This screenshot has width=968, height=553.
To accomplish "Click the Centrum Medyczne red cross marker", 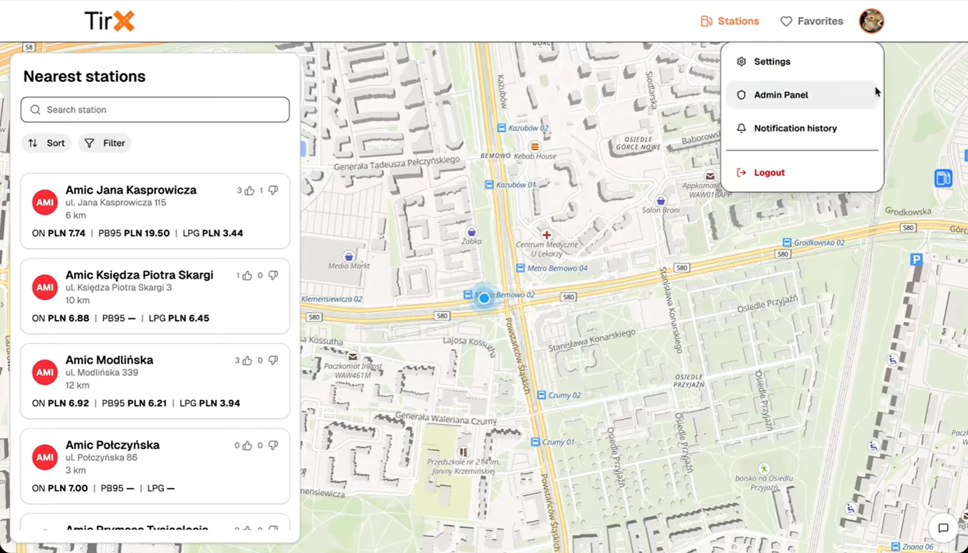I will pos(546,235).
